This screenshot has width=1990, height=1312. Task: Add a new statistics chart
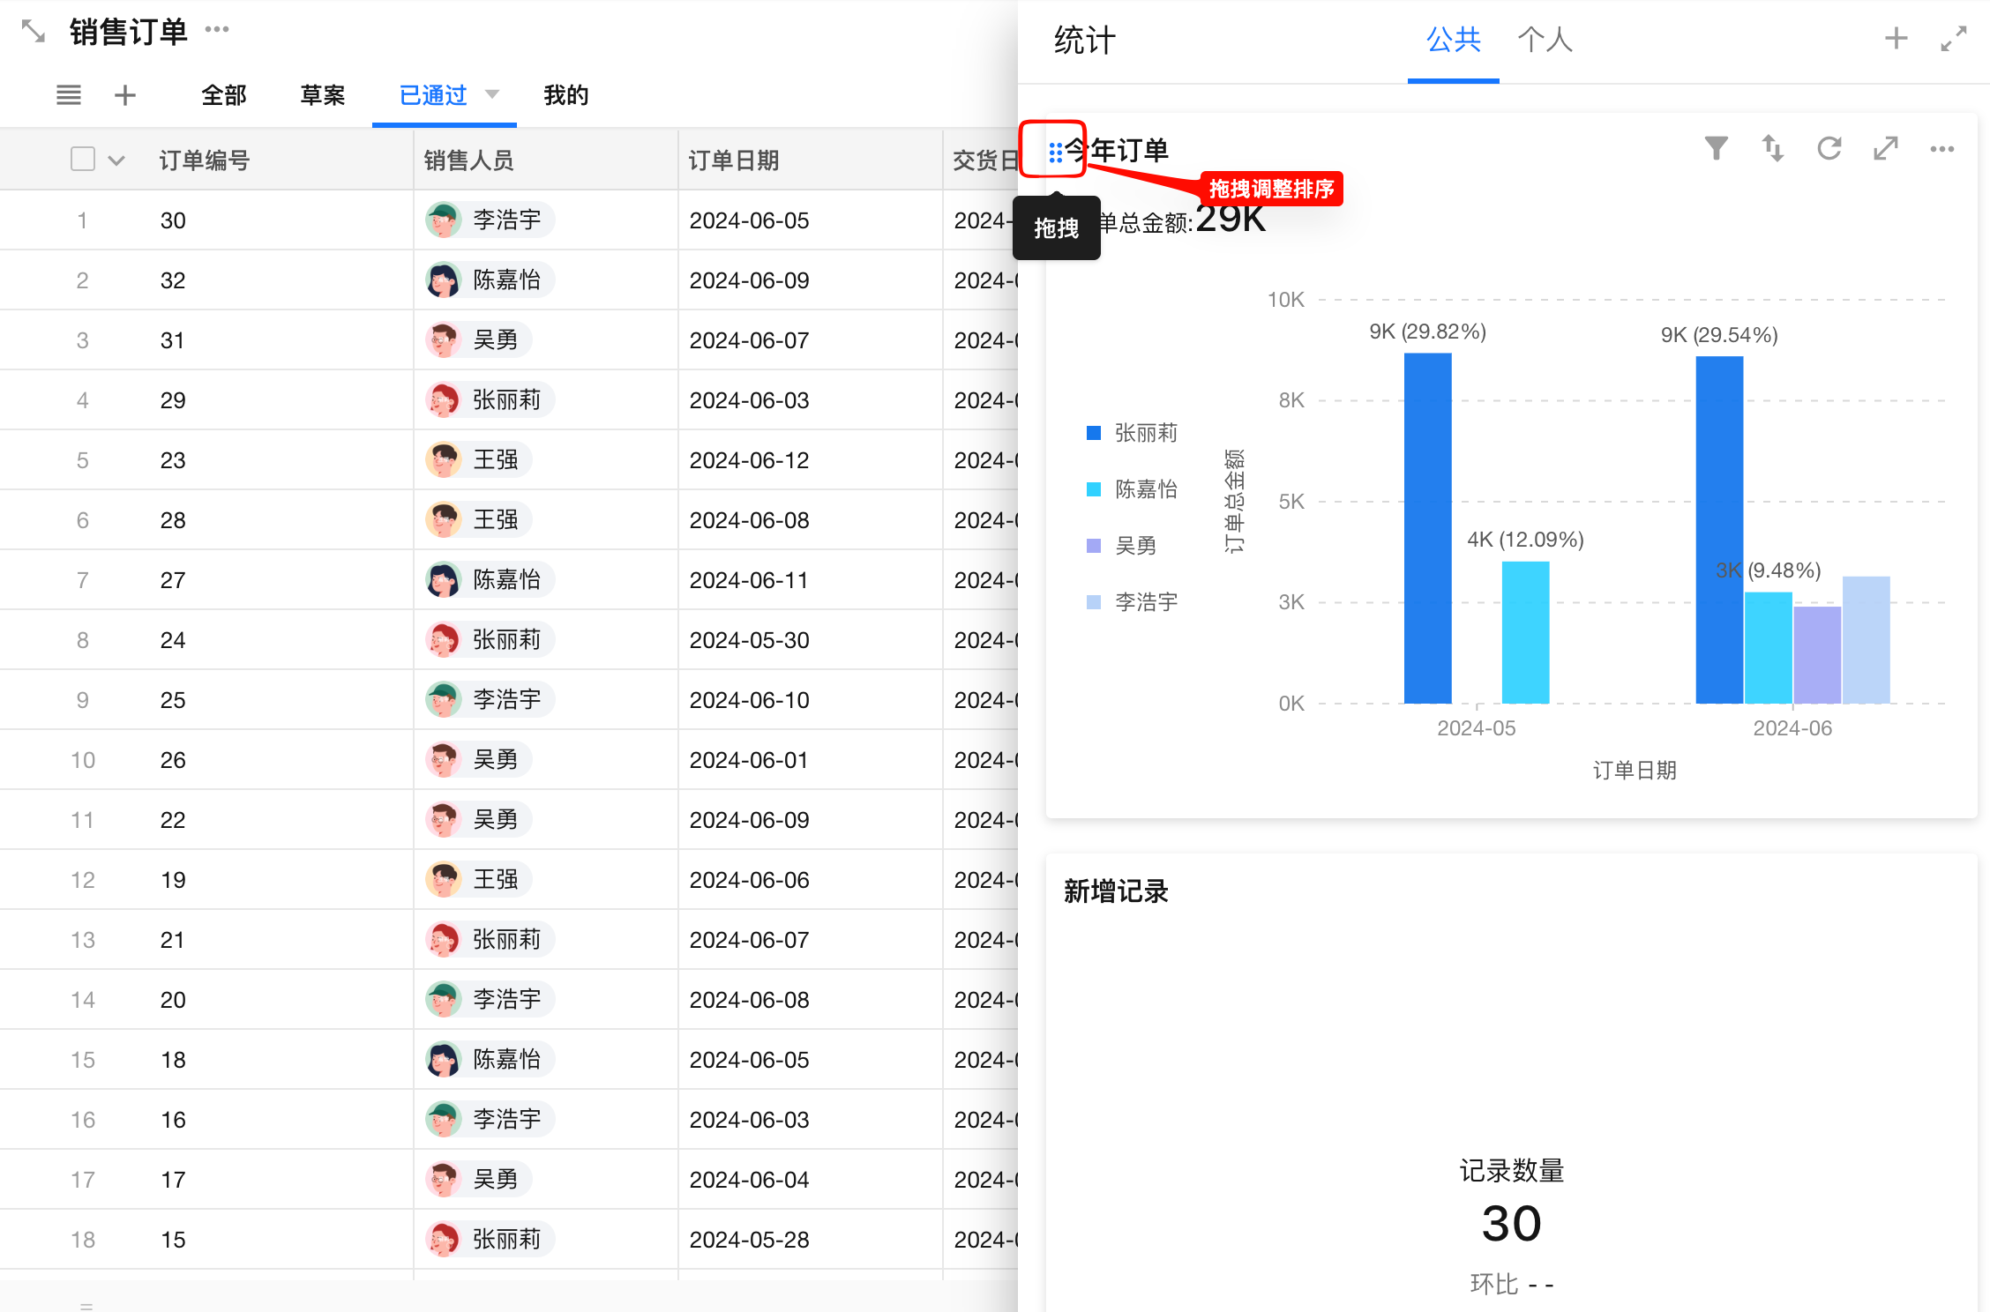[1896, 39]
